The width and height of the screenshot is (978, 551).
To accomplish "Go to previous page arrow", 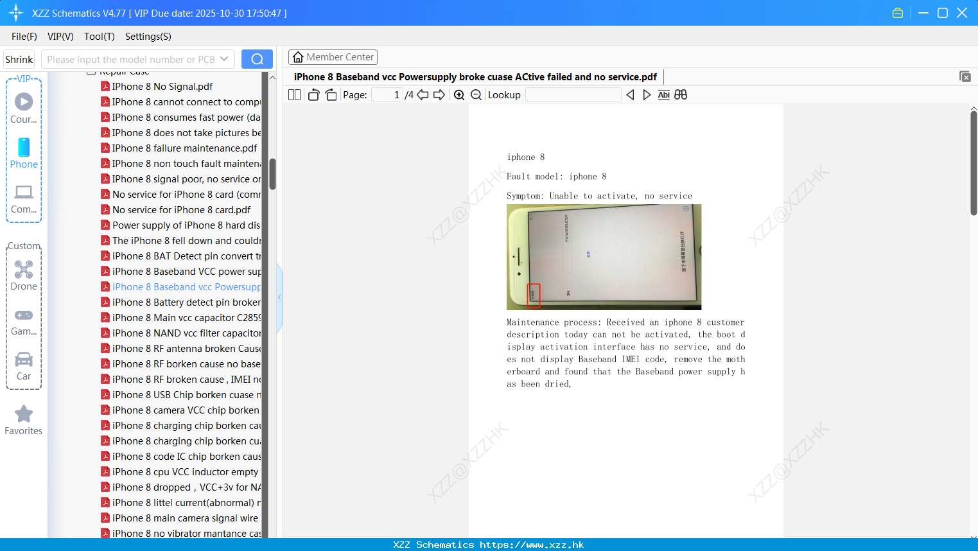I will point(423,94).
